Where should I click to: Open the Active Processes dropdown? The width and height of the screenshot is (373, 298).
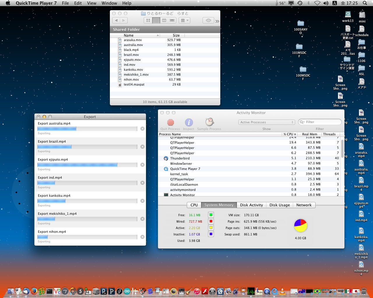point(267,122)
